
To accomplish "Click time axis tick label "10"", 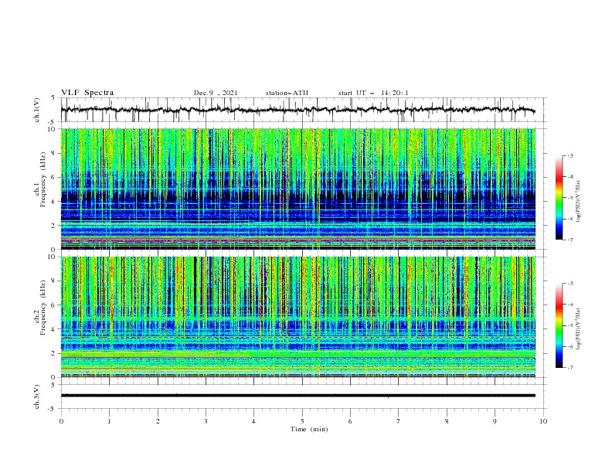I will click(x=543, y=421).
